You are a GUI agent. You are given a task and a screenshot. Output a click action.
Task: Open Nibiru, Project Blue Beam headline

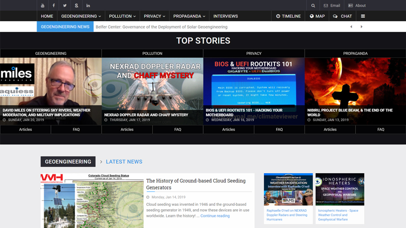point(350,112)
